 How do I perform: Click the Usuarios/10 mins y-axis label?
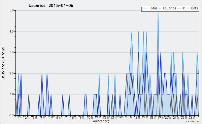[x=3, y=63]
